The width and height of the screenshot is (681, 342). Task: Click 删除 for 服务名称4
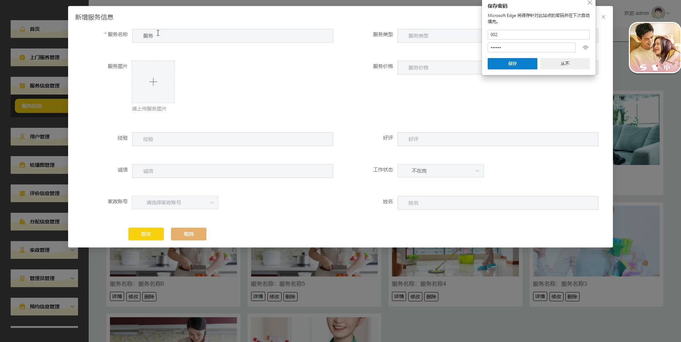click(431, 297)
